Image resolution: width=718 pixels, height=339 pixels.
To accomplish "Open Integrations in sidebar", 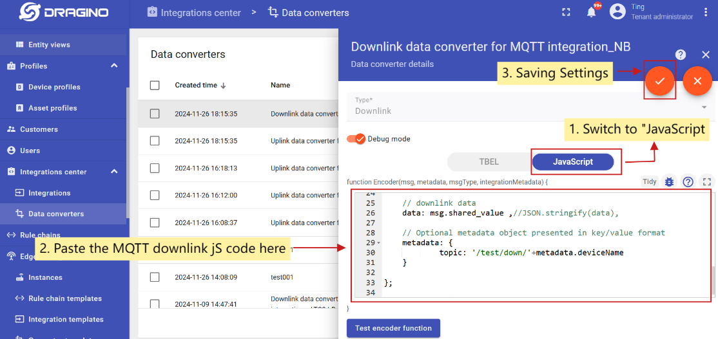I will point(63,193).
